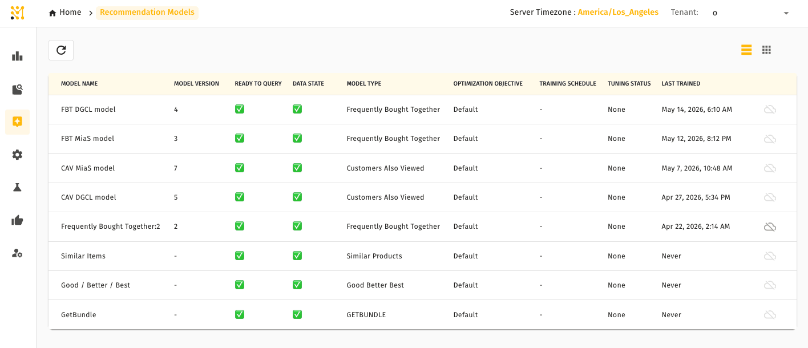The image size is (808, 348).
Task: Select the CAV MiaS model name
Action: [x=88, y=168]
